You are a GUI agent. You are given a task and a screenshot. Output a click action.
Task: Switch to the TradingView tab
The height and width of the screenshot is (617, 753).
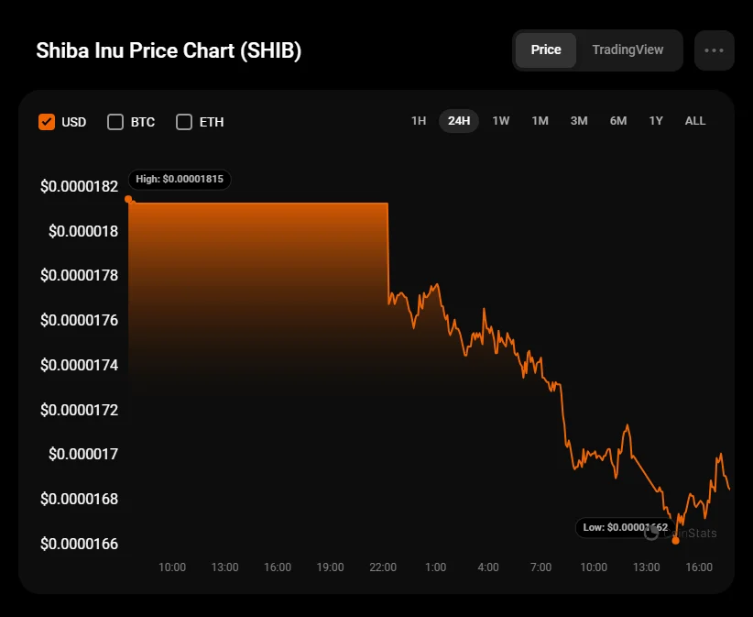click(x=627, y=50)
